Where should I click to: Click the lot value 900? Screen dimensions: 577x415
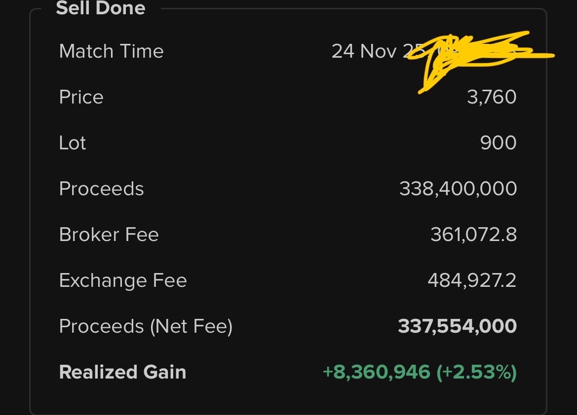[x=498, y=142]
